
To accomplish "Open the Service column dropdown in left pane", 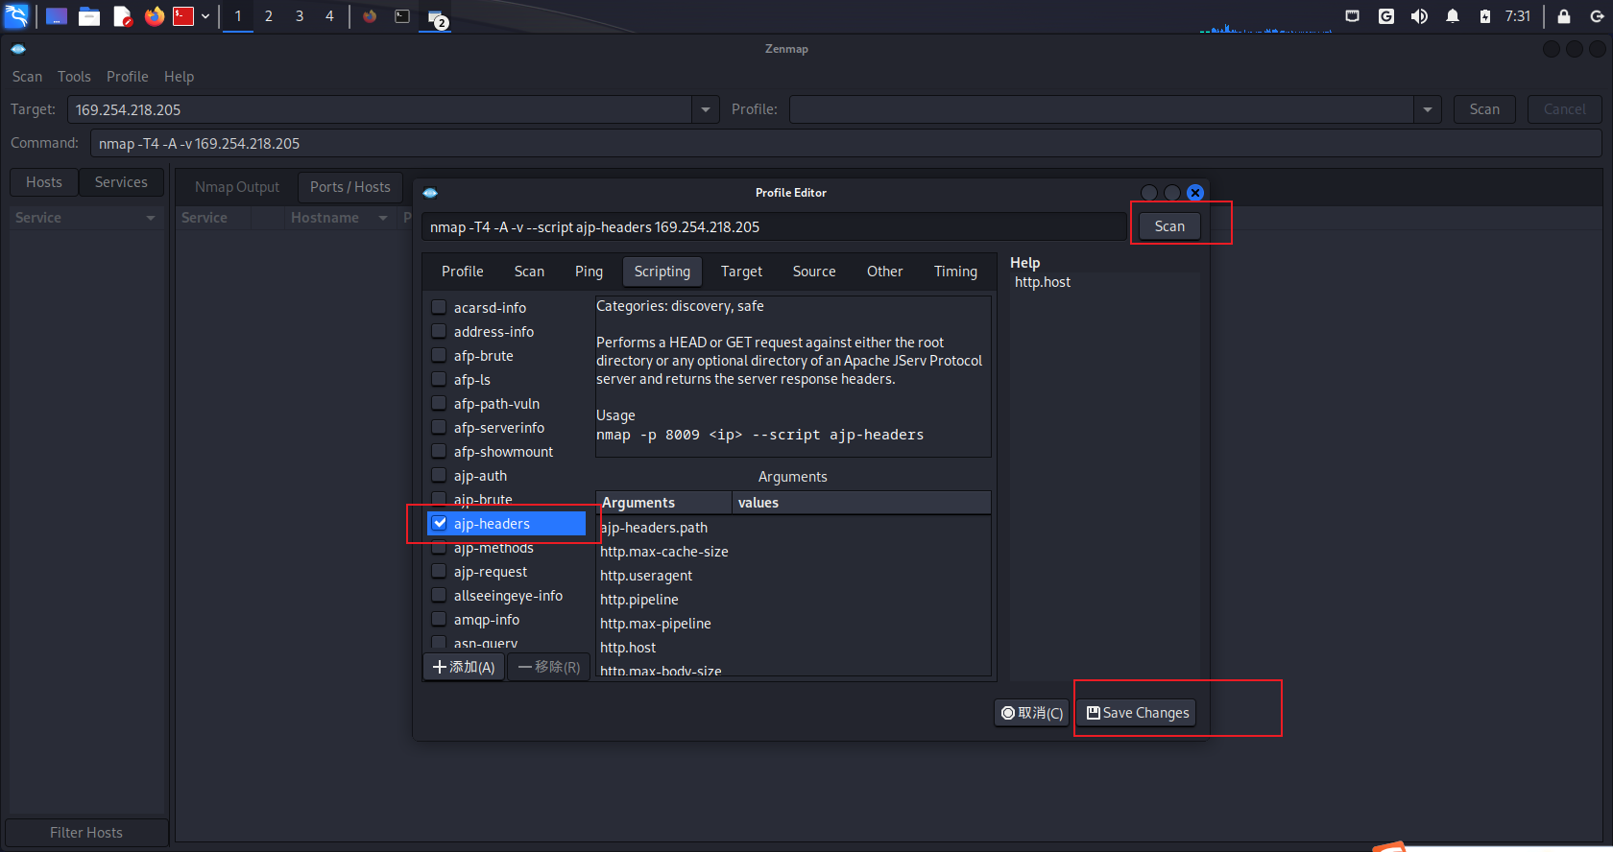I will click(151, 218).
